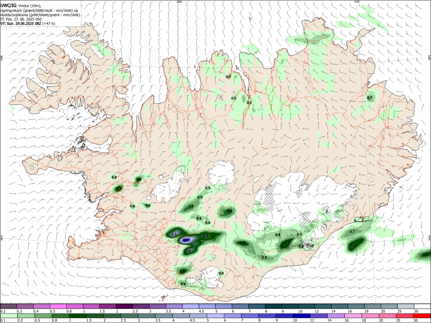This screenshot has height=323, width=431.
Task: Select the 3.8 precipitation value label
Action: pyautogui.click(x=188, y=250)
